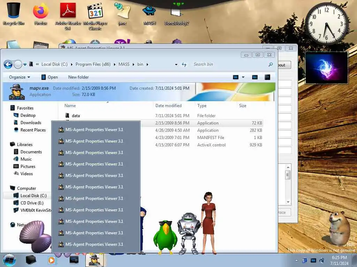Open Downloads in the navigation pane

[31, 123]
